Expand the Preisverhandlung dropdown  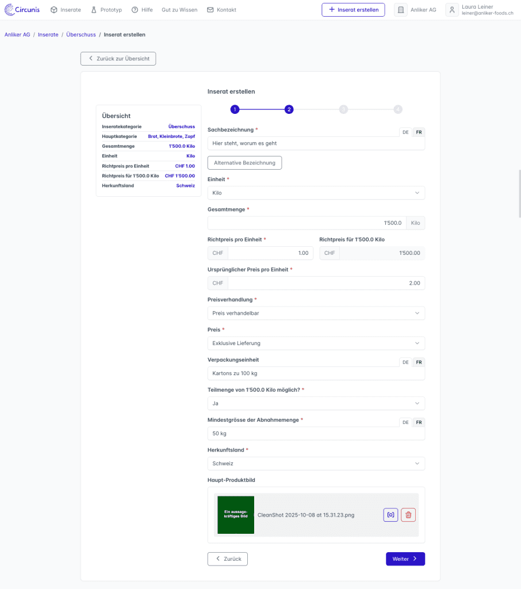pos(316,313)
